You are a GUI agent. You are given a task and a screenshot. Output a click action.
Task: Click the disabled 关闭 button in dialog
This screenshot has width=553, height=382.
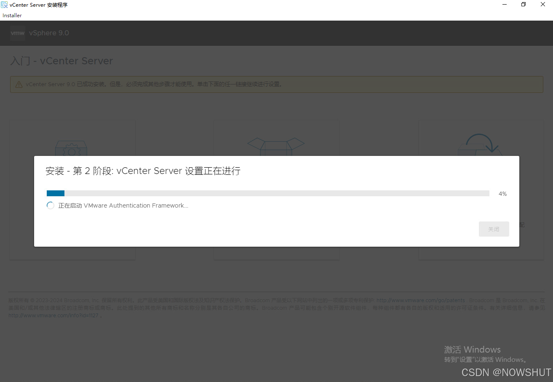tap(494, 229)
